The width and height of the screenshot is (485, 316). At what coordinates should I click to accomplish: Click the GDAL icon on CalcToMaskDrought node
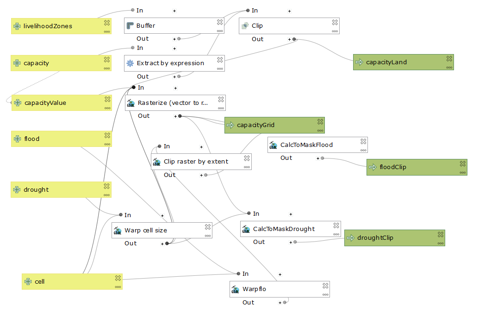tap(246, 229)
